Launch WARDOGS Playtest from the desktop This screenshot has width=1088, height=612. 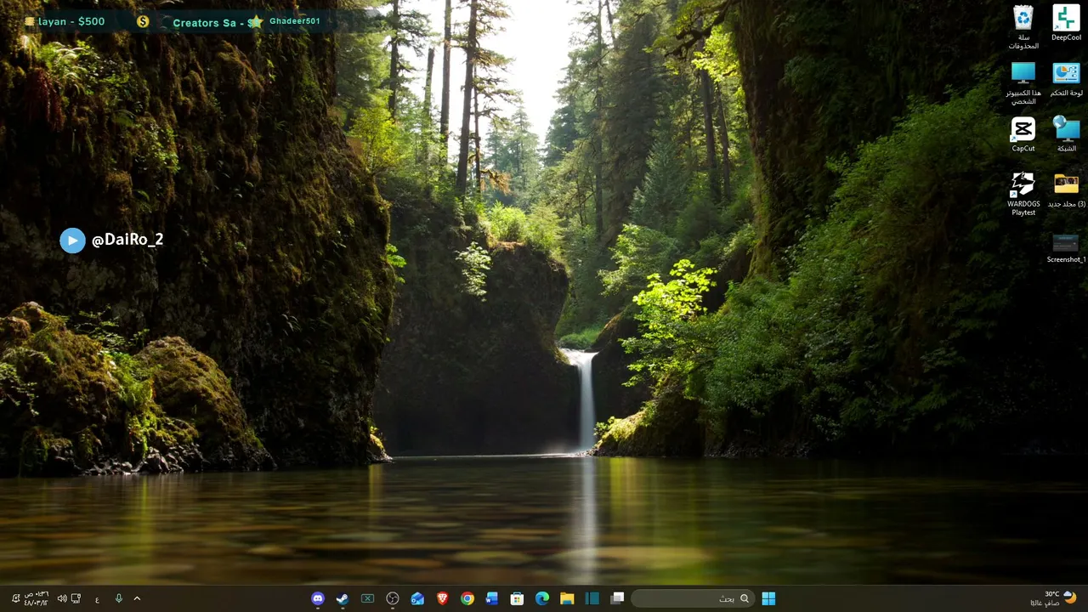click(x=1023, y=194)
